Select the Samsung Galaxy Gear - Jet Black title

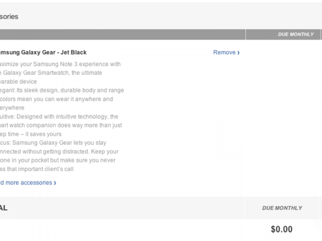(43, 52)
